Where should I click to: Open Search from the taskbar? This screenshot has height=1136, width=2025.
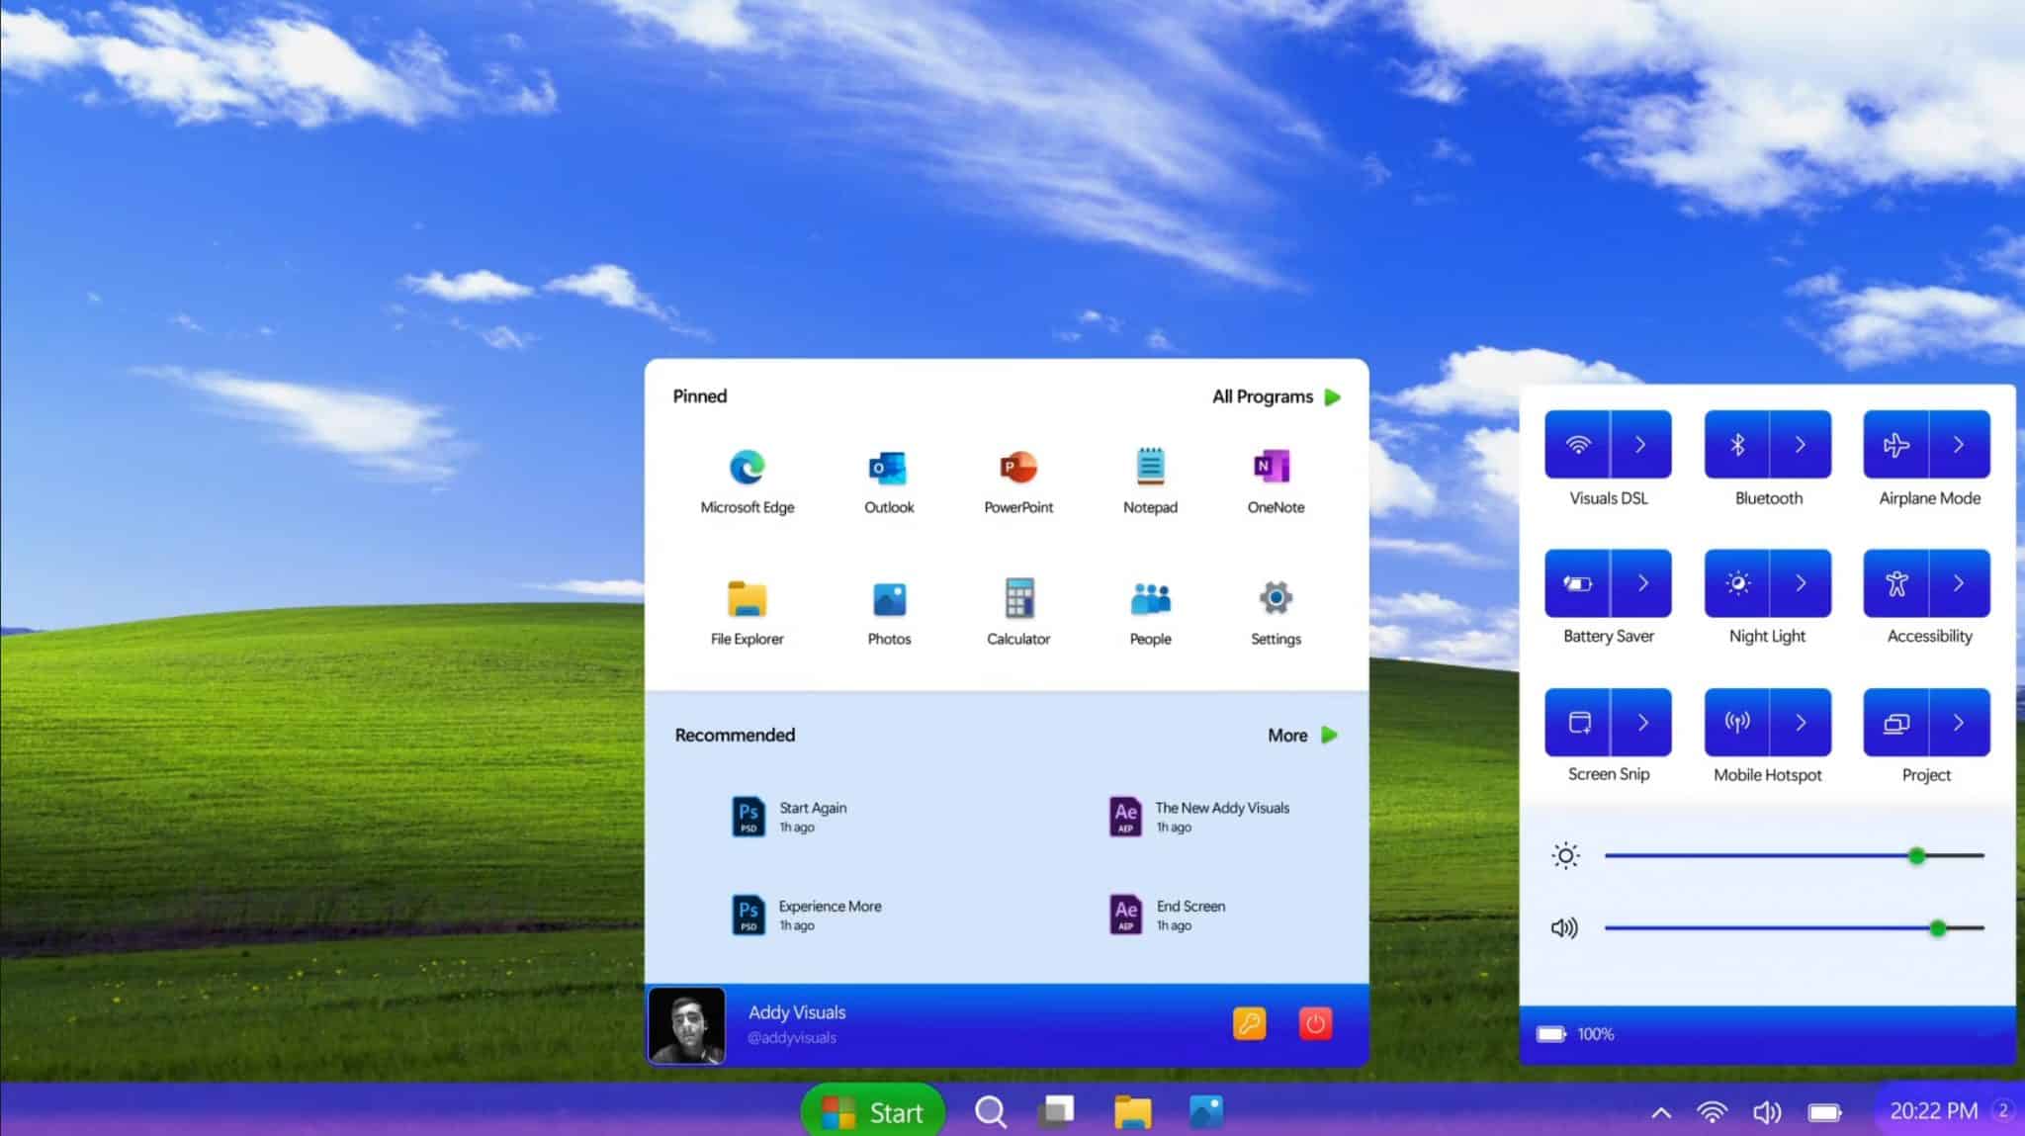pyautogui.click(x=990, y=1111)
